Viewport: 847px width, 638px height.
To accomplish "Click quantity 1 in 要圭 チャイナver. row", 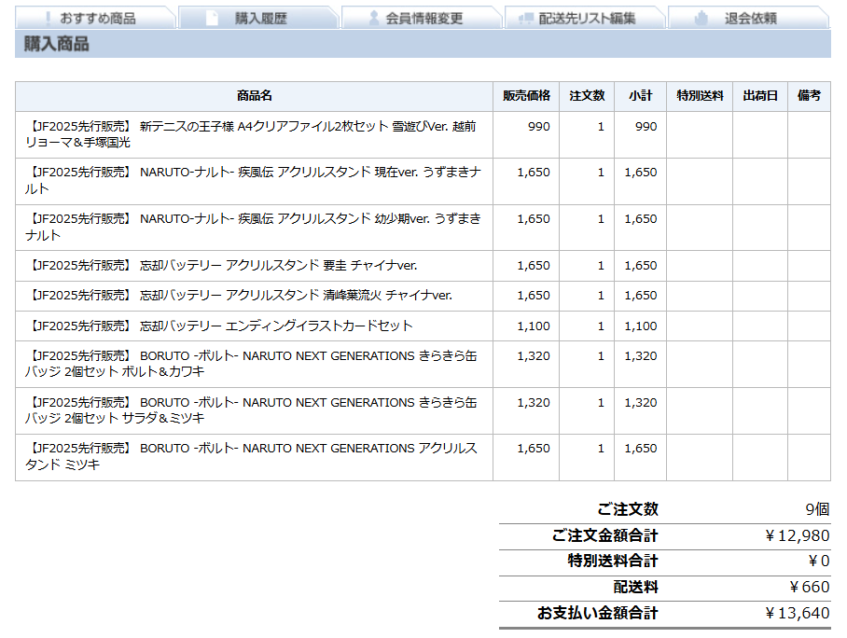I will (601, 265).
